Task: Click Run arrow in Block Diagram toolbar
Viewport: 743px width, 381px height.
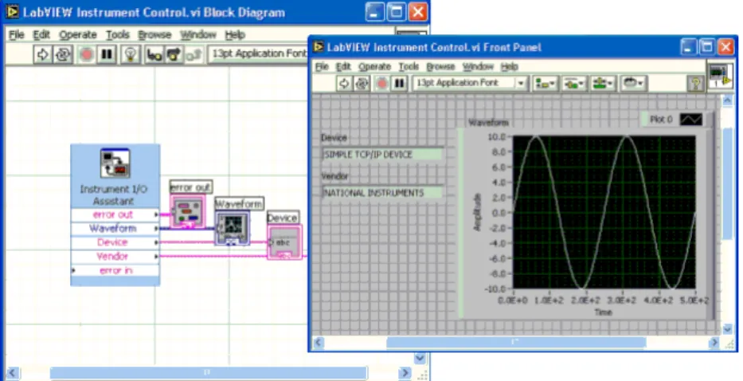Action: coord(43,54)
